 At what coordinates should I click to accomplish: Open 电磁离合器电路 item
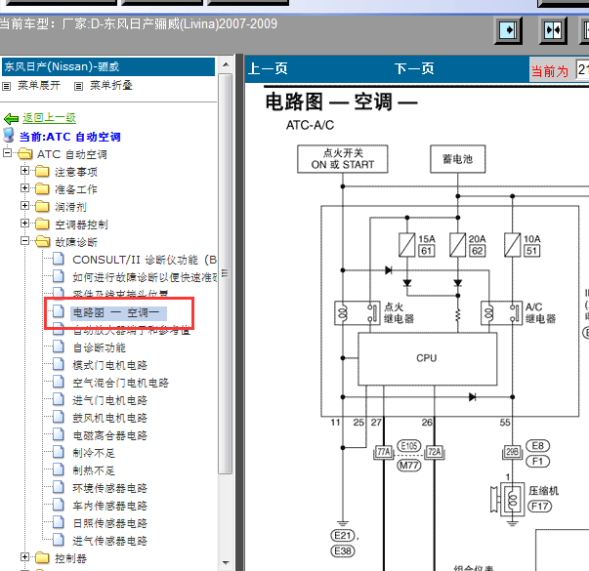click(109, 435)
